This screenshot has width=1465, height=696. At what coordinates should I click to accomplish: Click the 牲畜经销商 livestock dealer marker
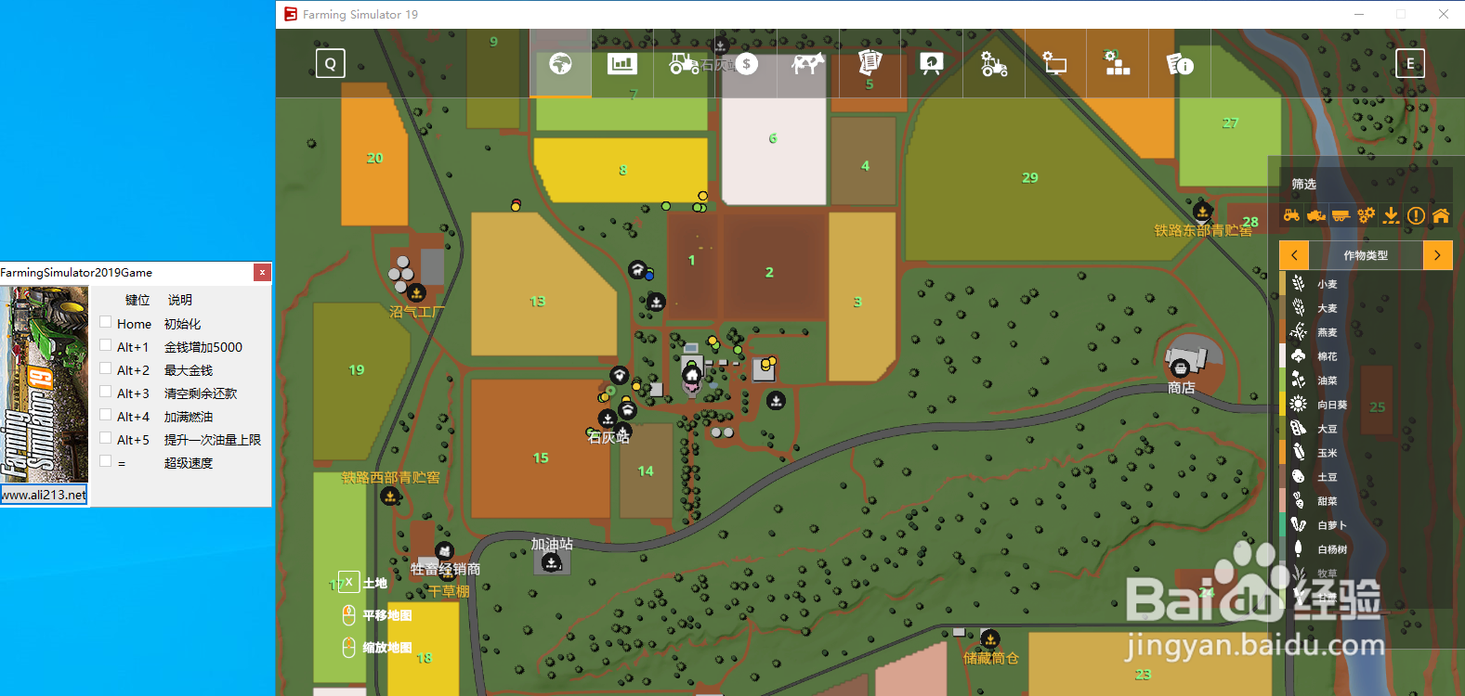tap(444, 551)
